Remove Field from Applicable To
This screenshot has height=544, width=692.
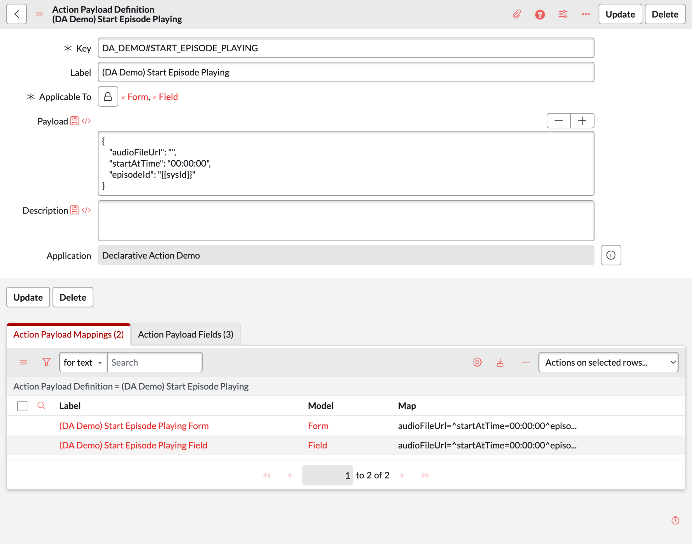155,97
